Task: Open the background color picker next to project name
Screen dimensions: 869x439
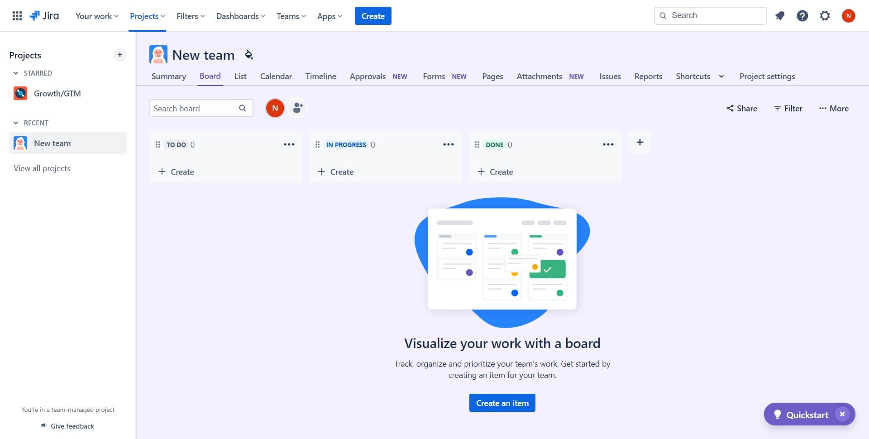Action: pyautogui.click(x=248, y=55)
